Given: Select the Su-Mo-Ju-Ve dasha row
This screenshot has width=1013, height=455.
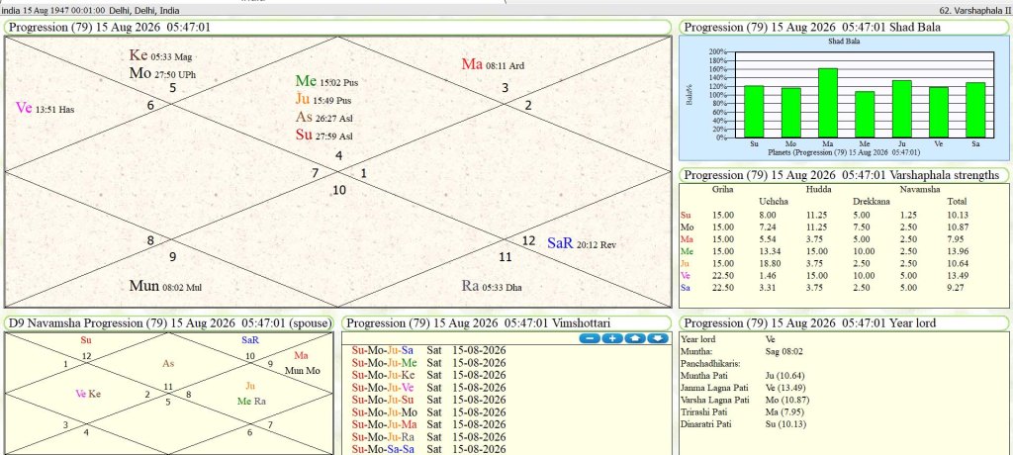Looking at the screenshot, I should click(x=429, y=387).
